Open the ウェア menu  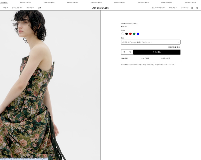point(6,8)
